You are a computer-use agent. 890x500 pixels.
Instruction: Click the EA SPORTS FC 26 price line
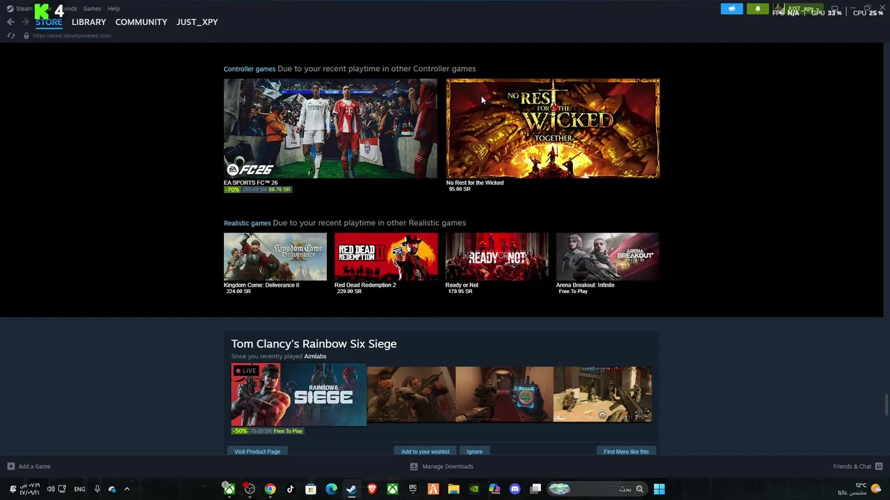(x=258, y=190)
